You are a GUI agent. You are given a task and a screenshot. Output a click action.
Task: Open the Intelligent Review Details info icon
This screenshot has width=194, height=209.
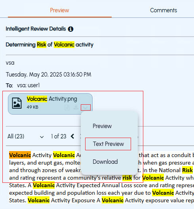coord(70,29)
